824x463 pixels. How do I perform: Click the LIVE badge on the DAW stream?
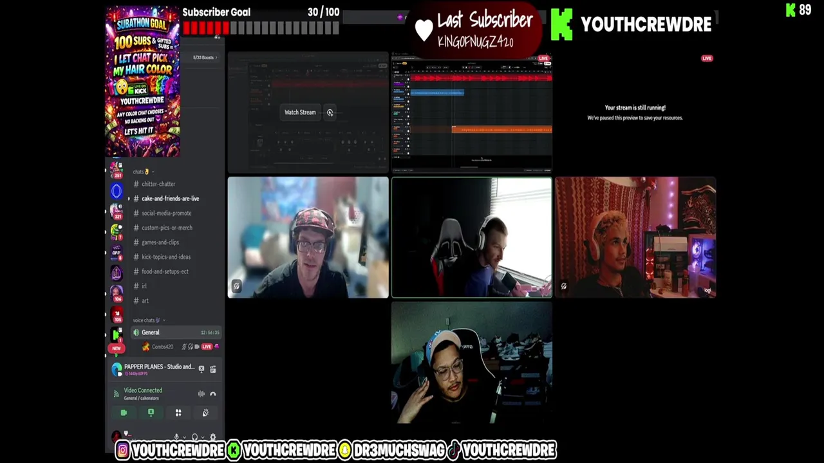(544, 59)
